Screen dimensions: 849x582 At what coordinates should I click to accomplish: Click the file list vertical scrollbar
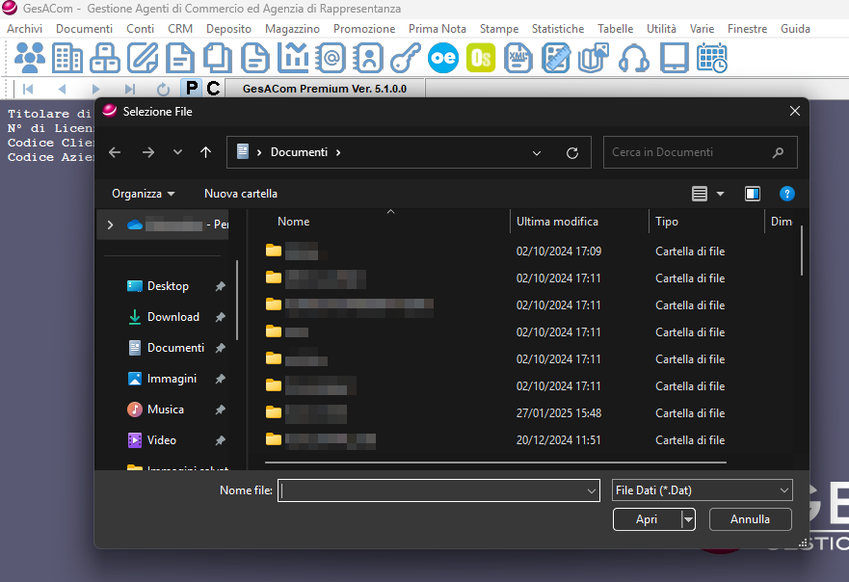802,251
